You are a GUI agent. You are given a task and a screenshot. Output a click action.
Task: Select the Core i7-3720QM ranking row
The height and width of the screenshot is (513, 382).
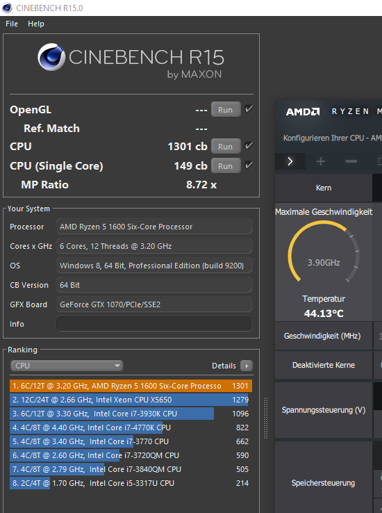131,455
